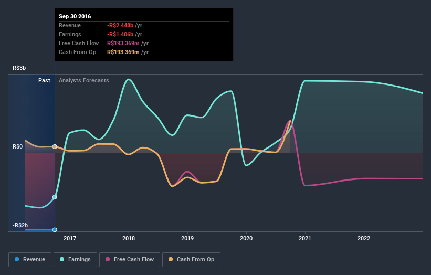
Task: Toggle the Revenue legend button
Action: click(x=30, y=260)
